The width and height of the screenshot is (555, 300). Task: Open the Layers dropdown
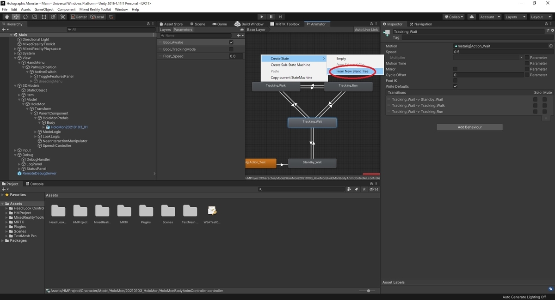click(x=515, y=17)
